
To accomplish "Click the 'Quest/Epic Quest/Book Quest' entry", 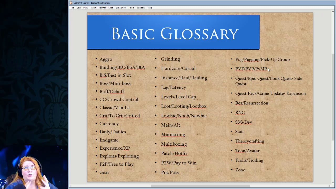I will pyautogui.click(x=269, y=81).
